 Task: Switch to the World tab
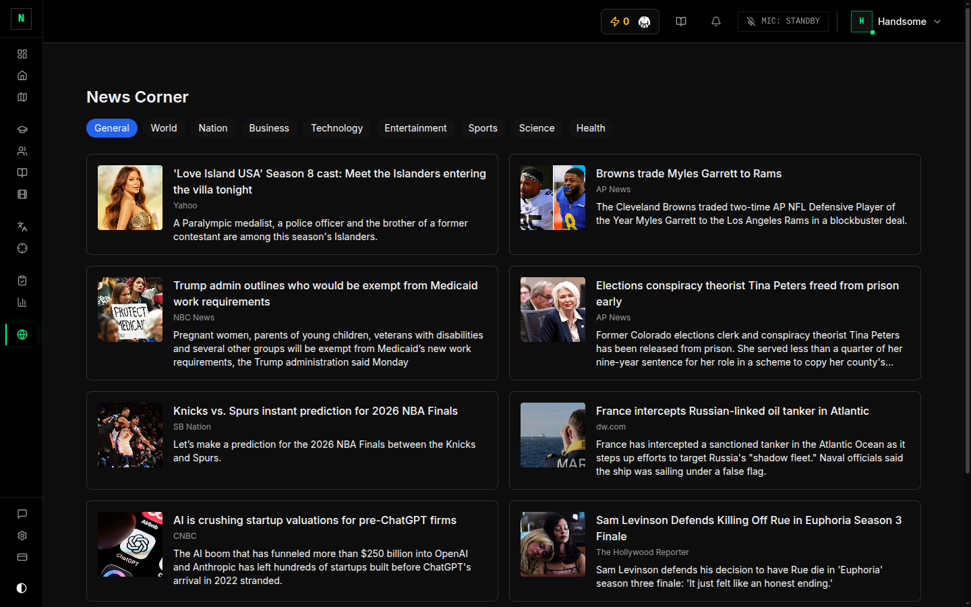coord(164,128)
